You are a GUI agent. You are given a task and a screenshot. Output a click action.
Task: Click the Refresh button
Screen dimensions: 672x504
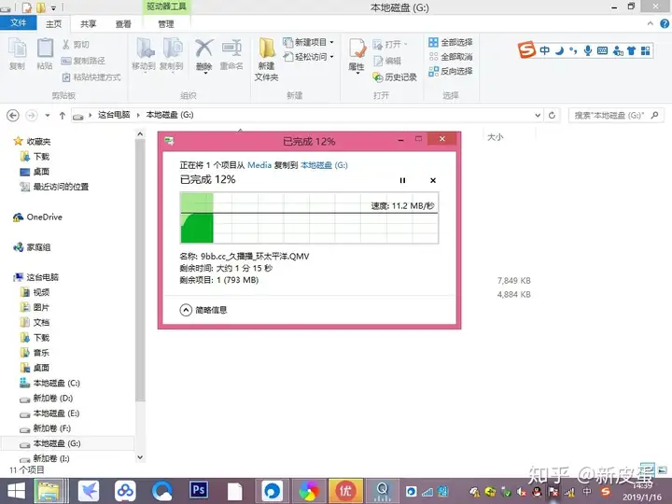point(552,116)
